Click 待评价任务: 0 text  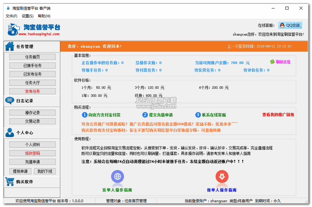(256, 70)
